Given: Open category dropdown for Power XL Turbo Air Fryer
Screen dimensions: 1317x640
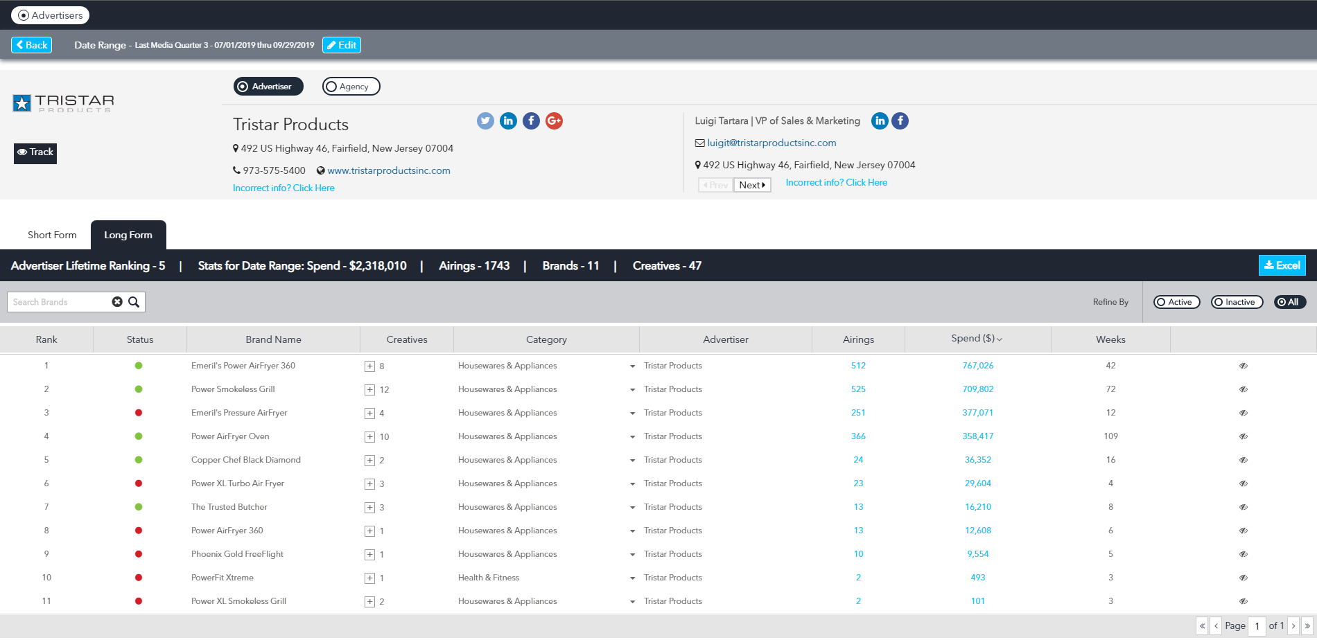Looking at the screenshot, I should [632, 484].
